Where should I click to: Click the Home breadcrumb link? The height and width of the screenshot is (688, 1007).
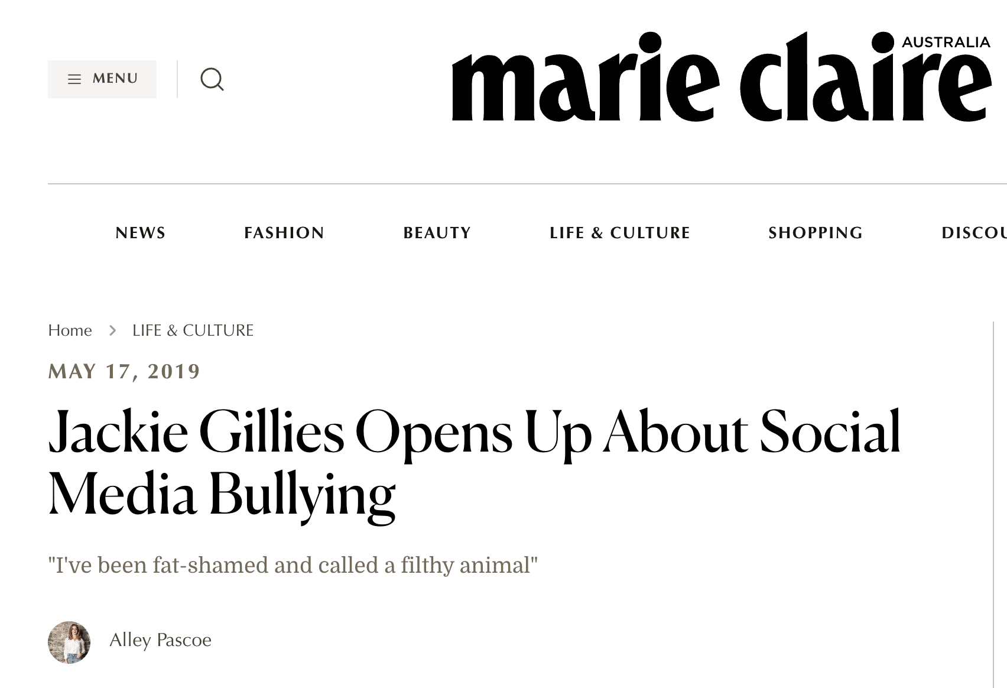tap(70, 330)
